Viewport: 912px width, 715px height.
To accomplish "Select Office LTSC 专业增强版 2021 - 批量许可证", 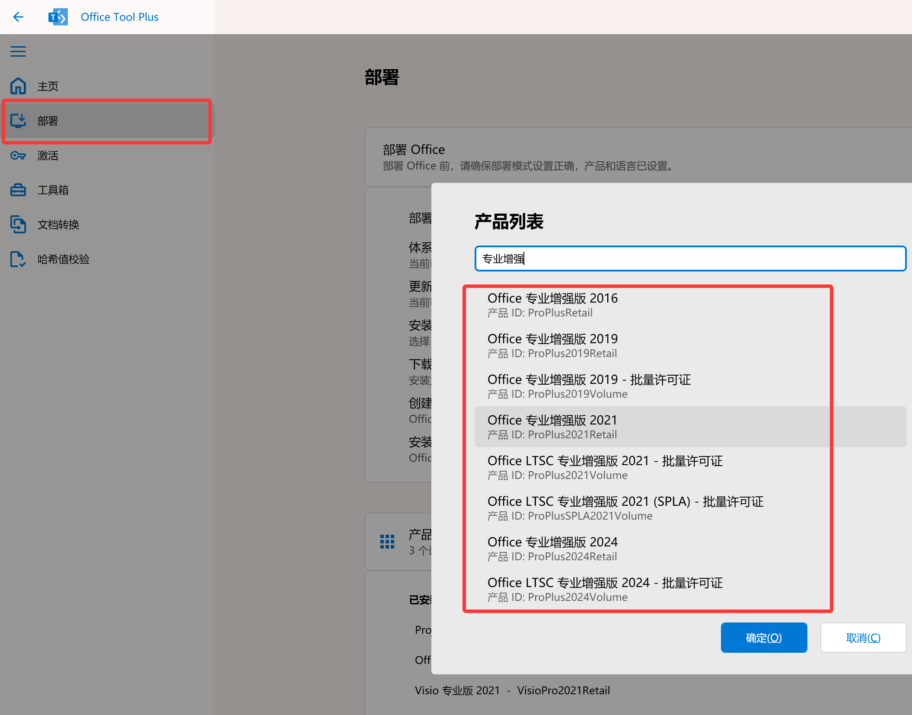I will point(690,467).
